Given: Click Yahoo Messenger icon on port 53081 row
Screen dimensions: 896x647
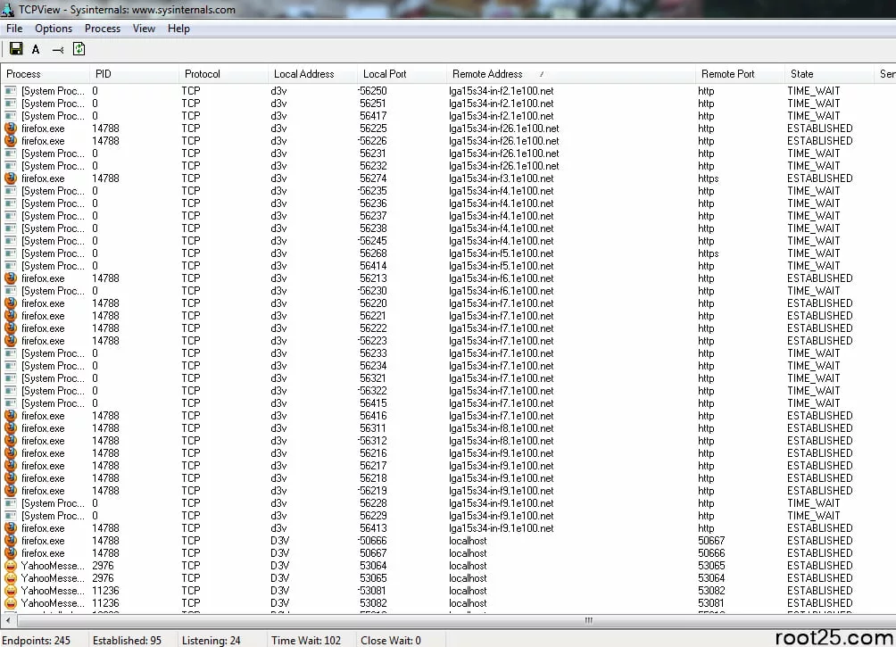Looking at the screenshot, I should tap(11, 591).
